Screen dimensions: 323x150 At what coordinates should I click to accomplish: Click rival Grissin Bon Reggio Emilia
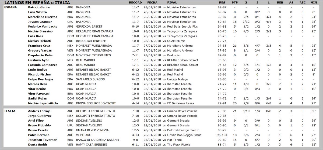point(185,135)
